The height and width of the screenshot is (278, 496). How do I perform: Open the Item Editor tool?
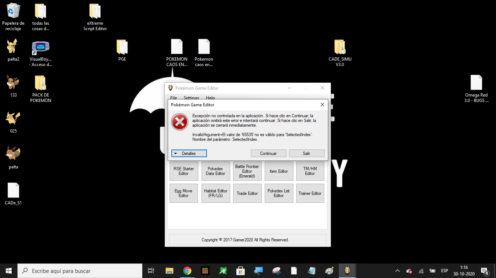click(279, 171)
